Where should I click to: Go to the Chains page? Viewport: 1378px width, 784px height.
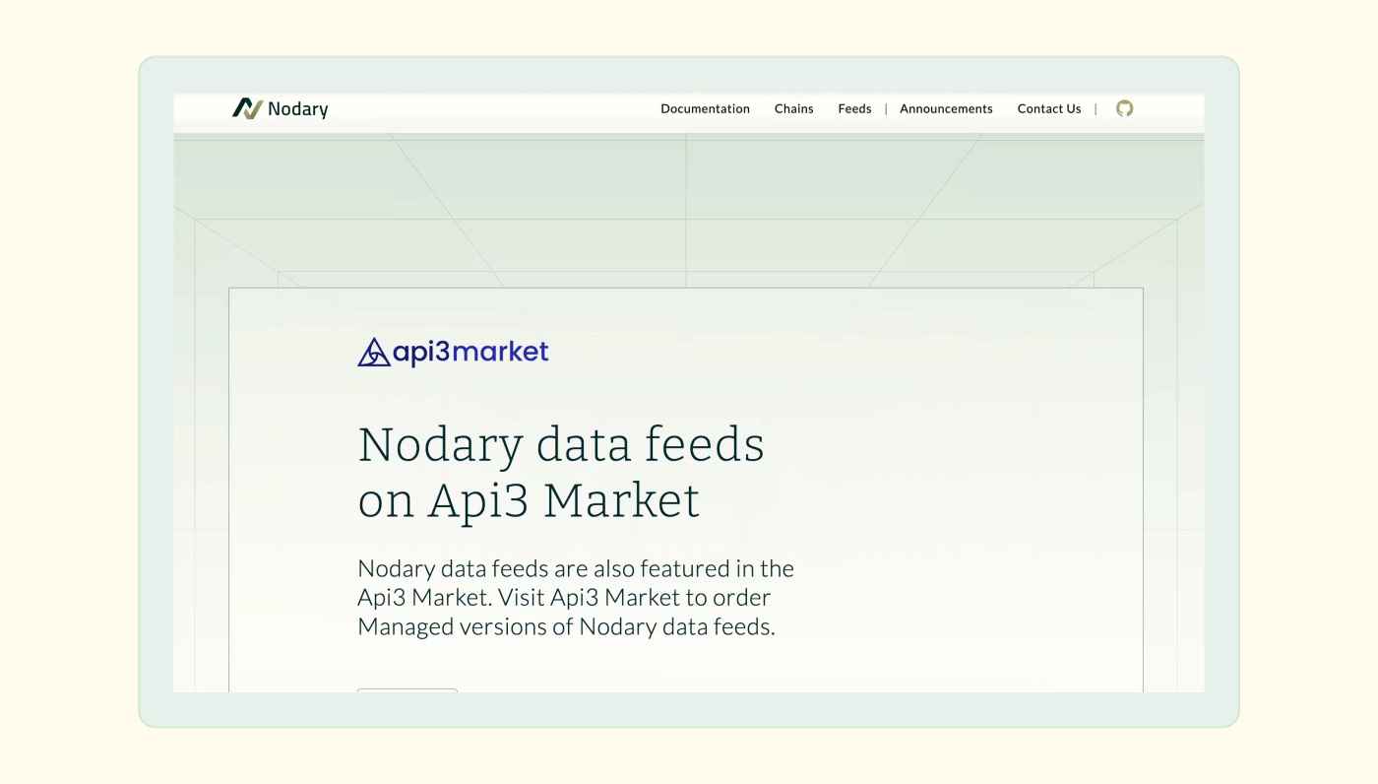pyautogui.click(x=793, y=108)
